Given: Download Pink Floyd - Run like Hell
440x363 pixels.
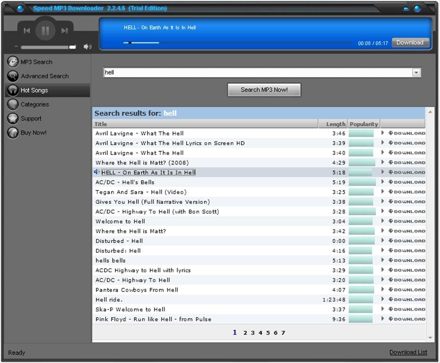Looking at the screenshot, I should 407,319.
